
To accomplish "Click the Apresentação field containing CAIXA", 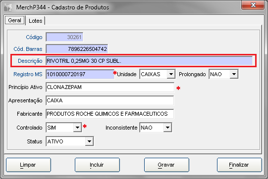I will pyautogui.click(x=110, y=100).
